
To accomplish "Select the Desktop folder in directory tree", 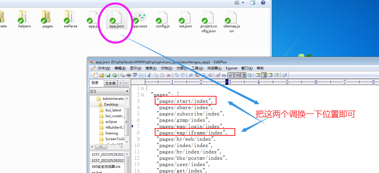I will point(111,104).
